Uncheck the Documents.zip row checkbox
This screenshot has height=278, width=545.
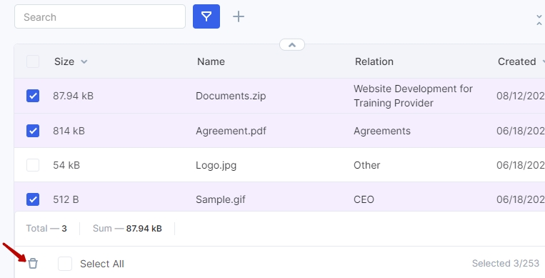tap(33, 96)
